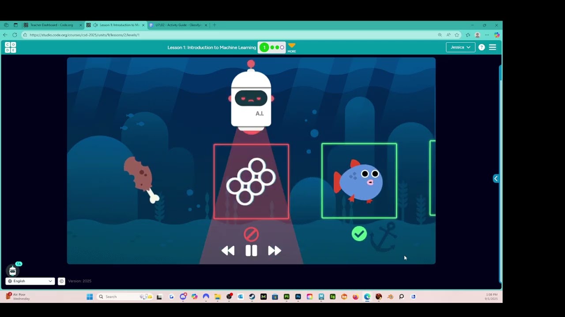Open the English language dropdown

tap(30, 281)
